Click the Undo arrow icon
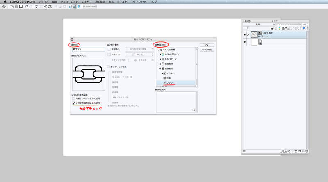328x182 pixels. coord(27,7)
